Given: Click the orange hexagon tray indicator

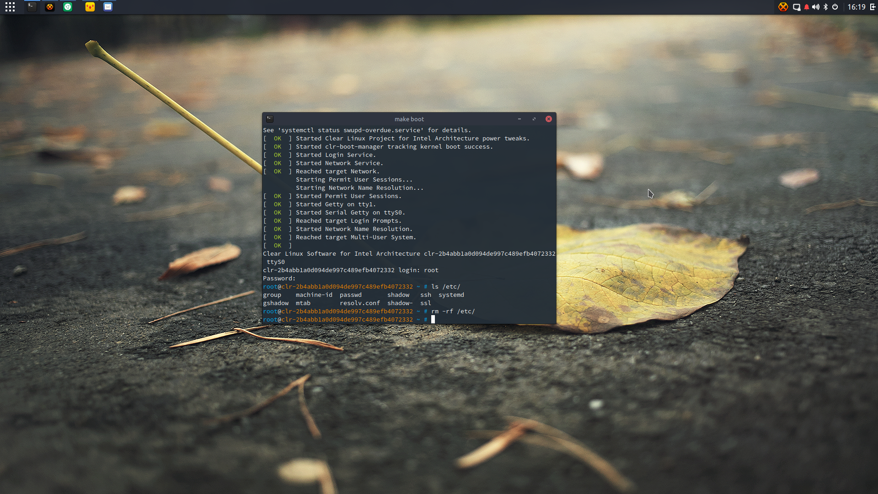Looking at the screenshot, I should coord(783,7).
